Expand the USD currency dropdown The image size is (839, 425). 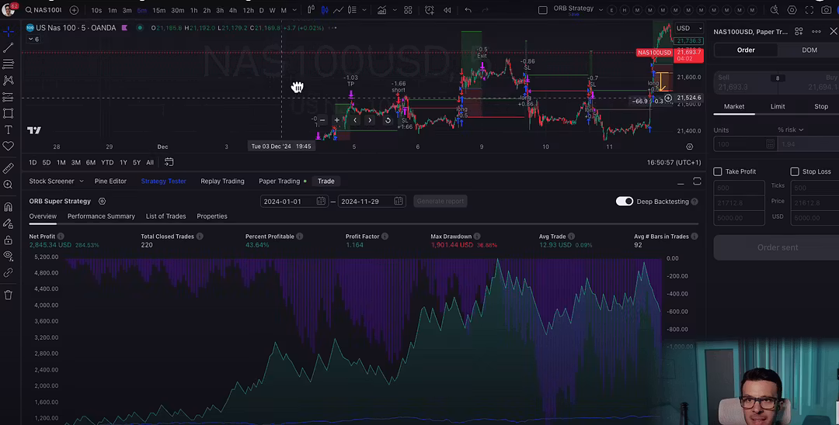pos(688,29)
